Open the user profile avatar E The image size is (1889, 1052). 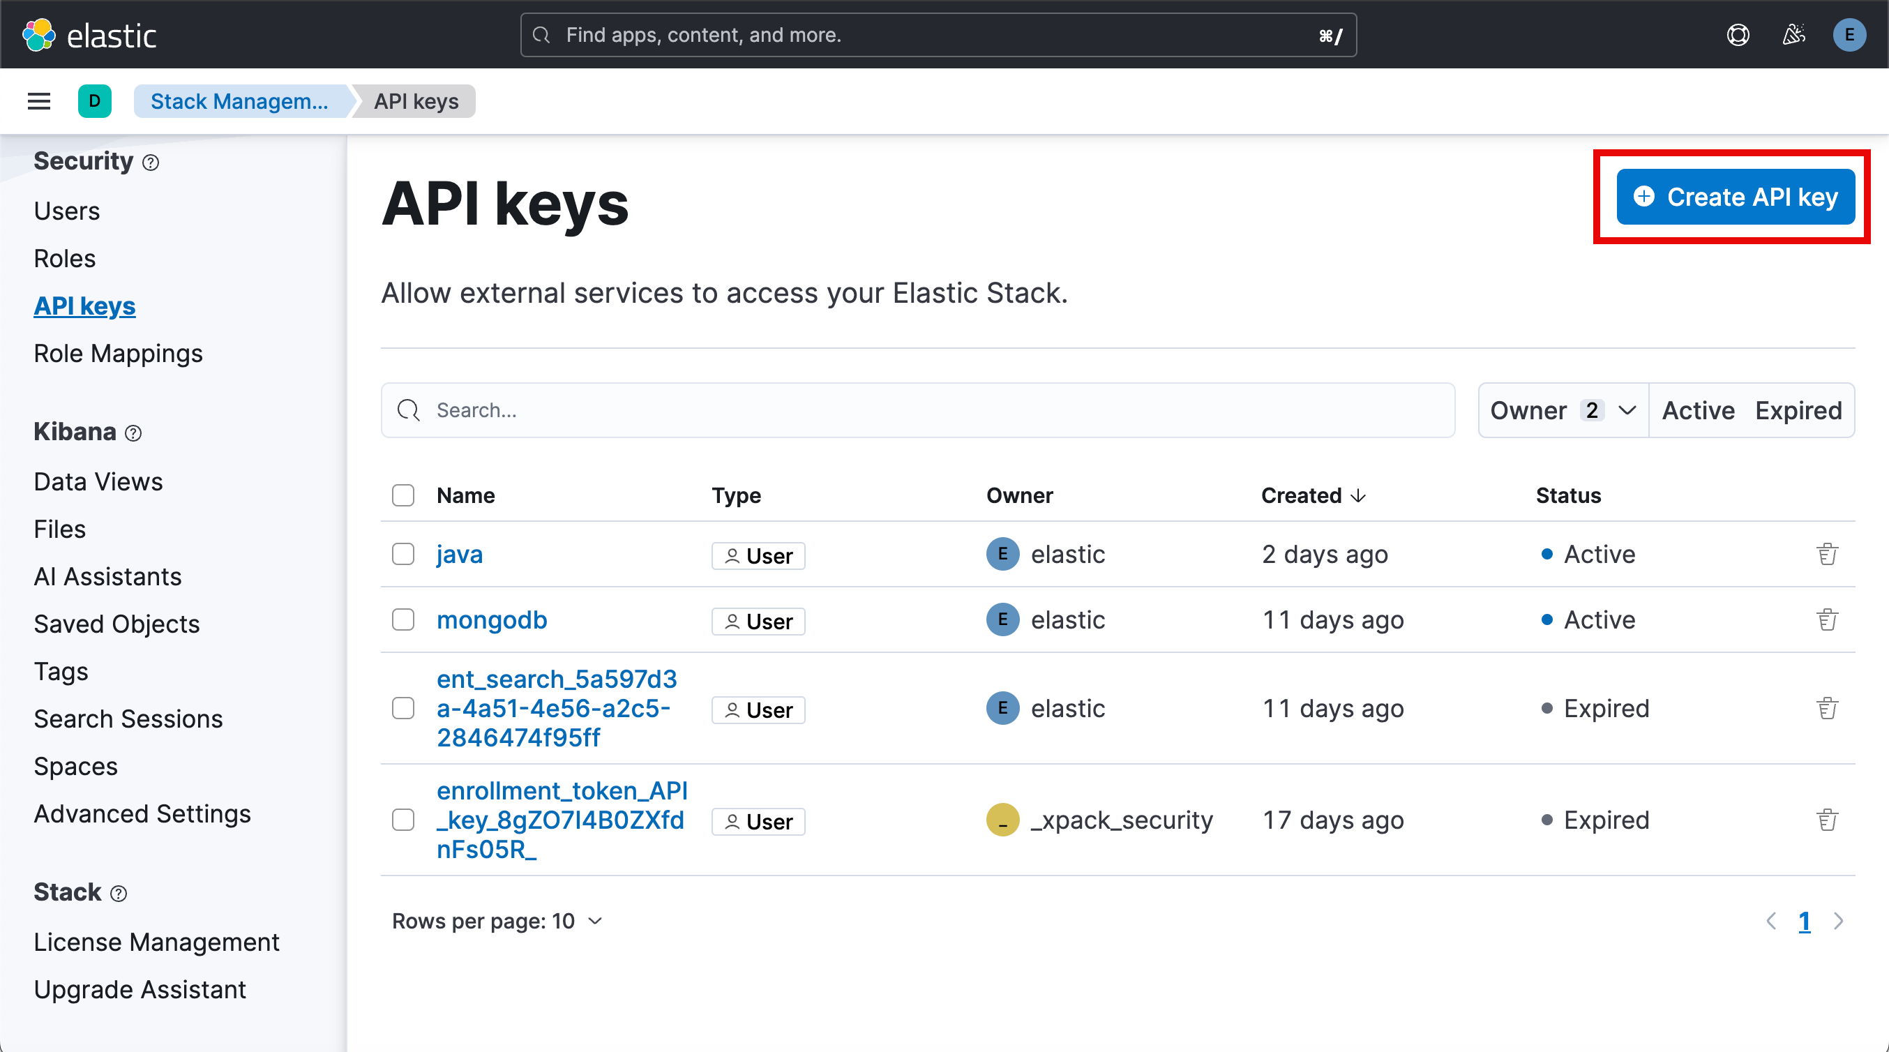click(1849, 34)
